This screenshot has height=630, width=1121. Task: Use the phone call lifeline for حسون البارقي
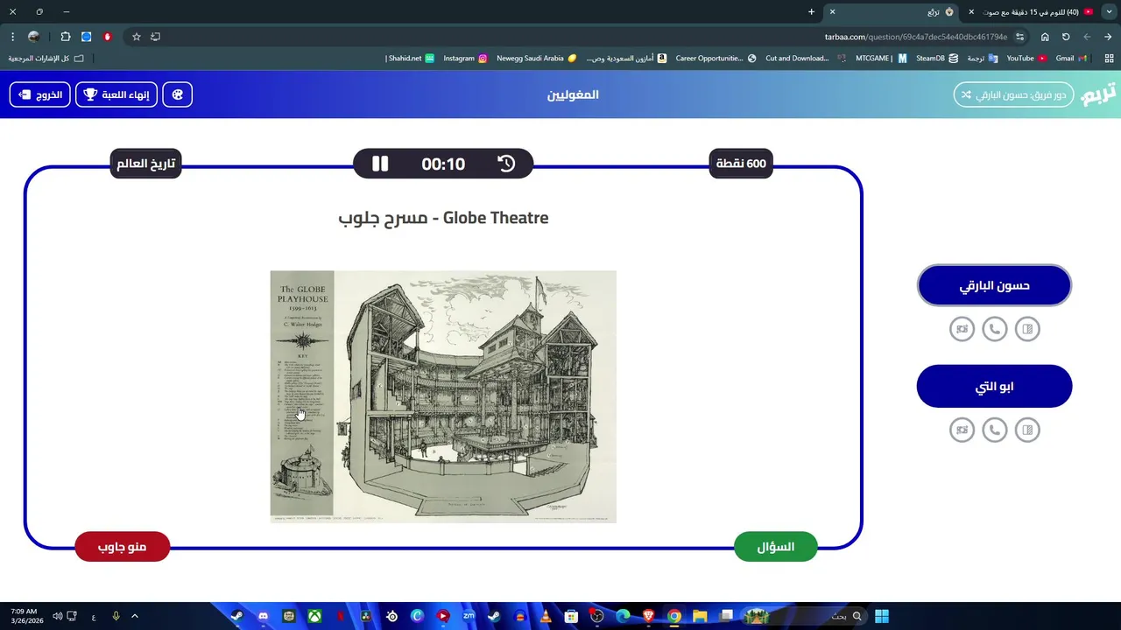point(994,329)
